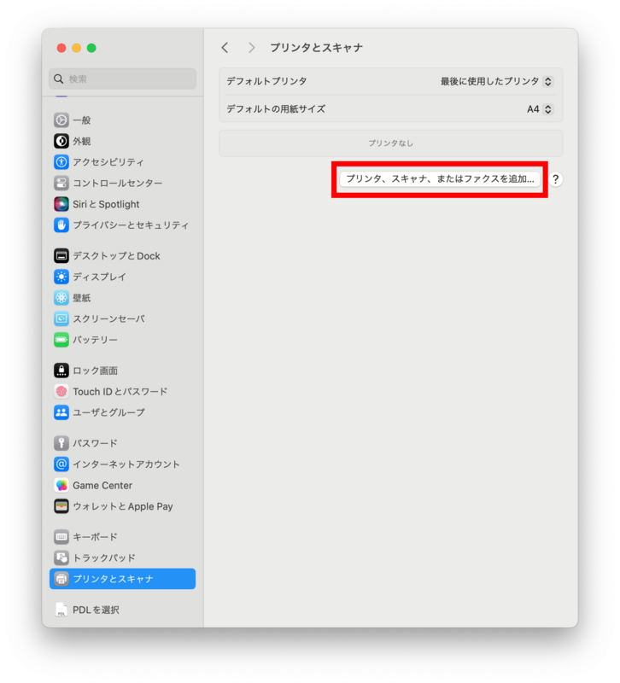The width and height of the screenshot is (620, 683).
Task: Open the 一般 settings icon
Action: click(61, 120)
